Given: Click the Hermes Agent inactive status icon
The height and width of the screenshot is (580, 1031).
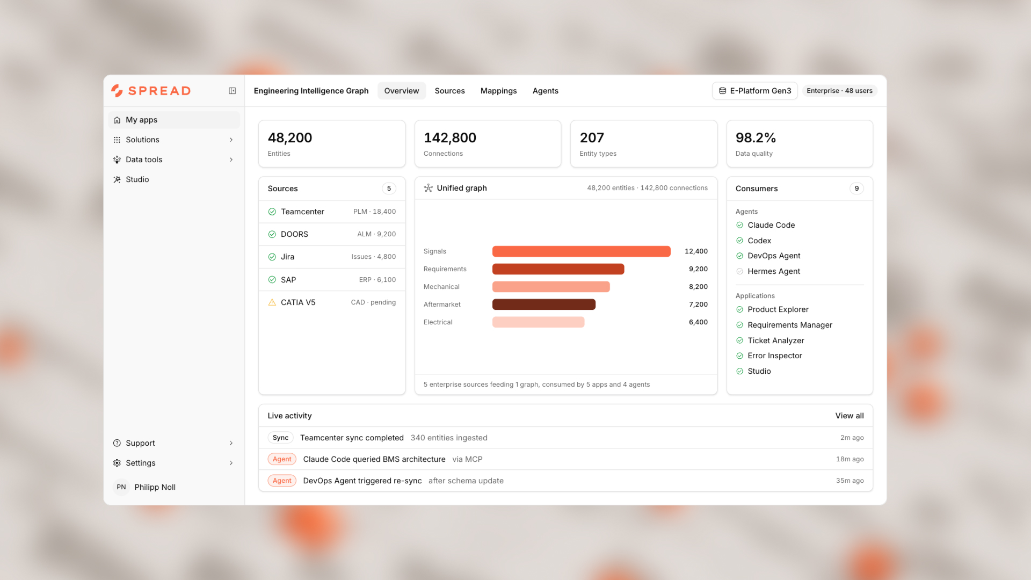Looking at the screenshot, I should [739, 271].
